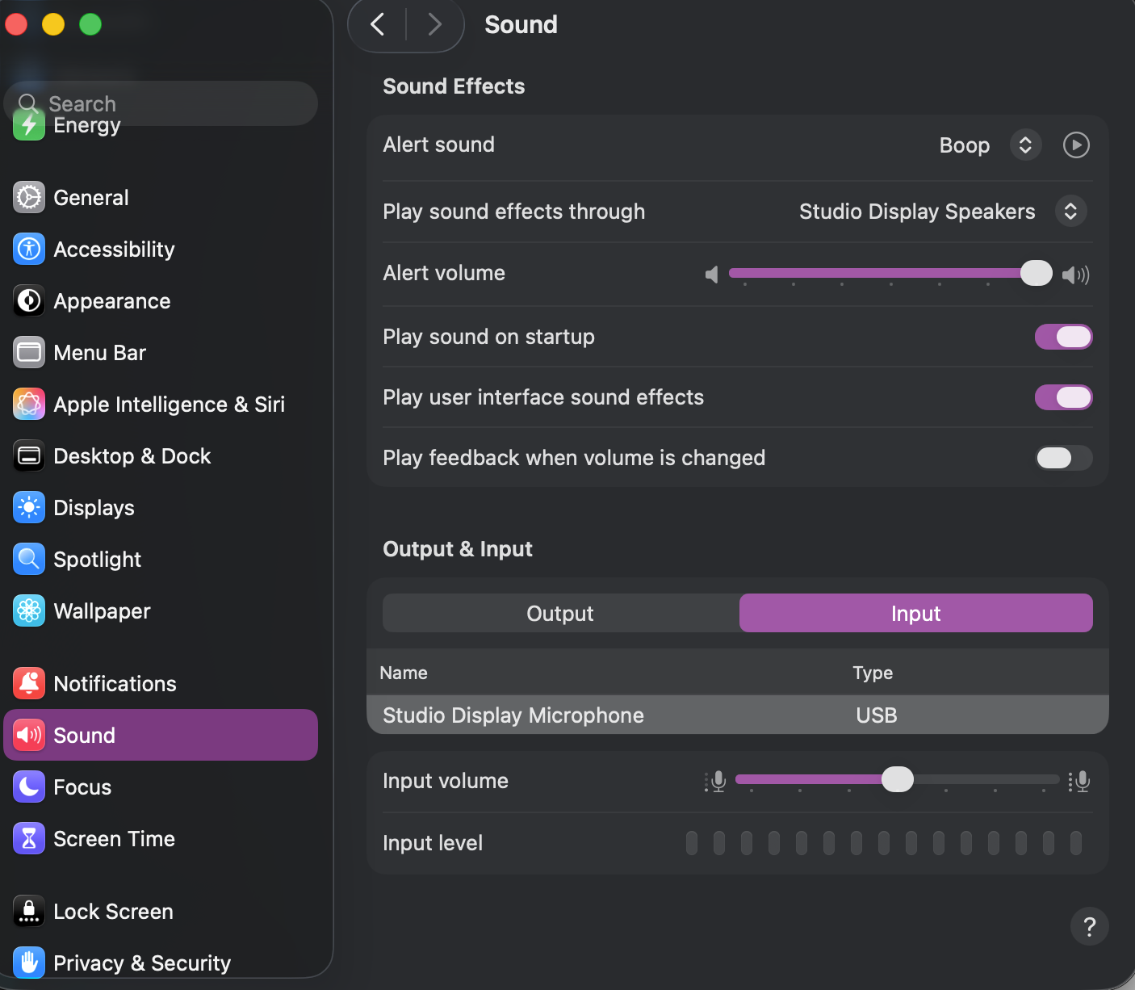Open the Accessibility settings icon
1135x990 pixels.
[29, 250]
